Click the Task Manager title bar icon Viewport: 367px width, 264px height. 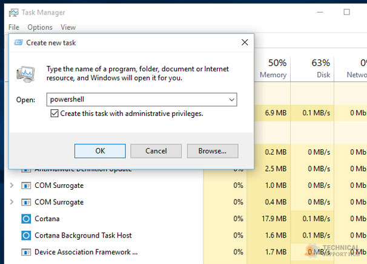13,13
